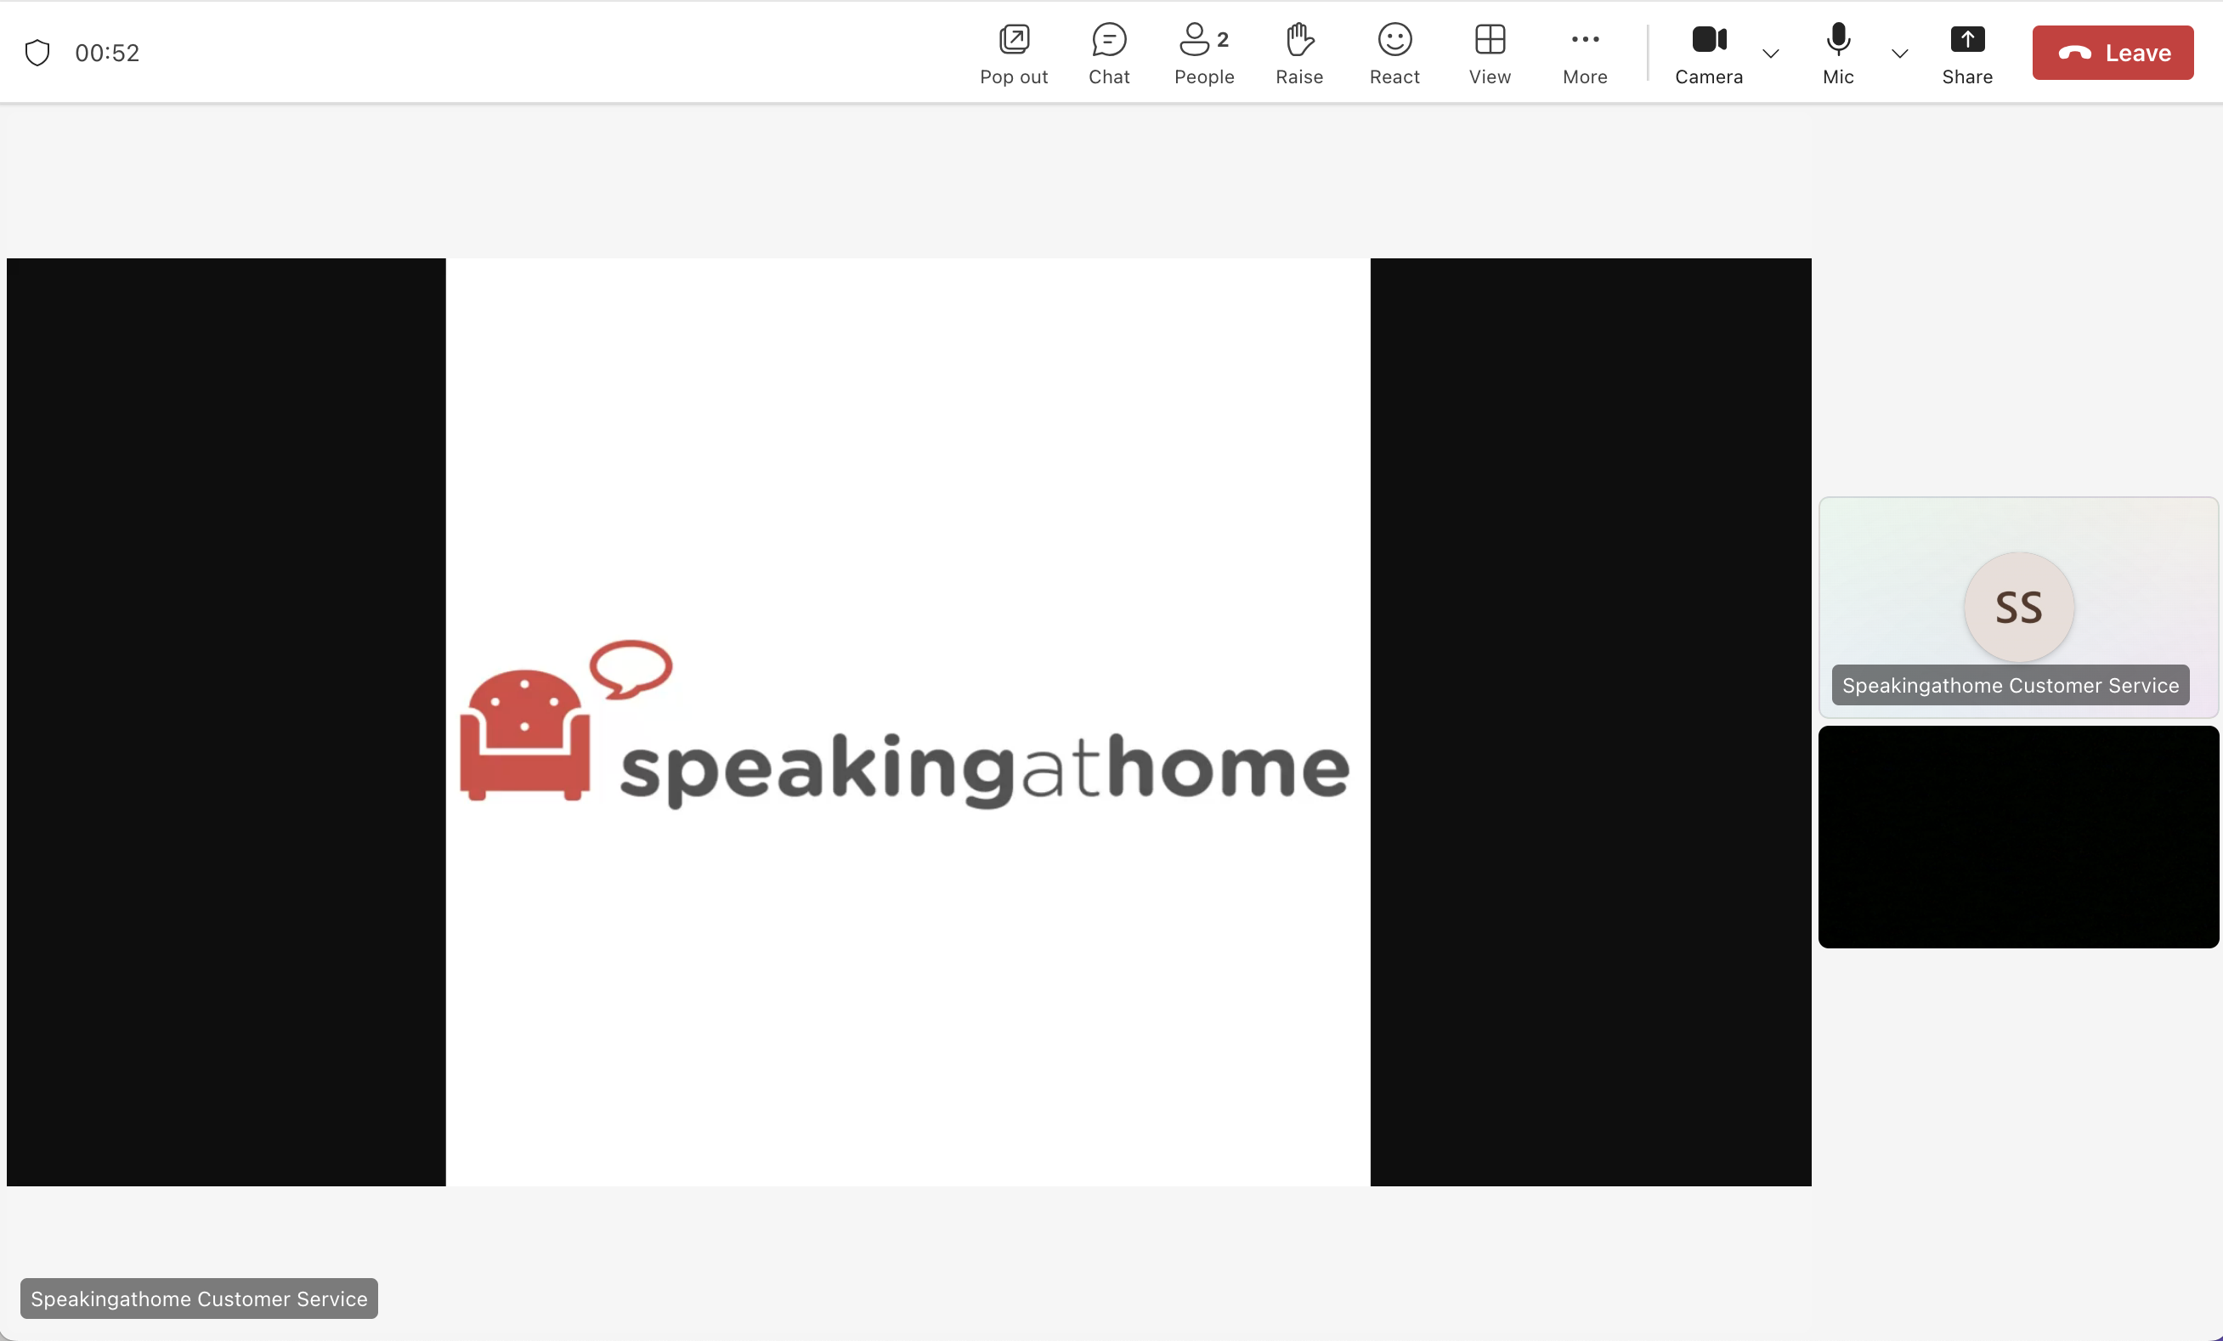Open People panel showing 2 participants
Image resolution: width=2223 pixels, height=1341 pixels.
pyautogui.click(x=1204, y=53)
